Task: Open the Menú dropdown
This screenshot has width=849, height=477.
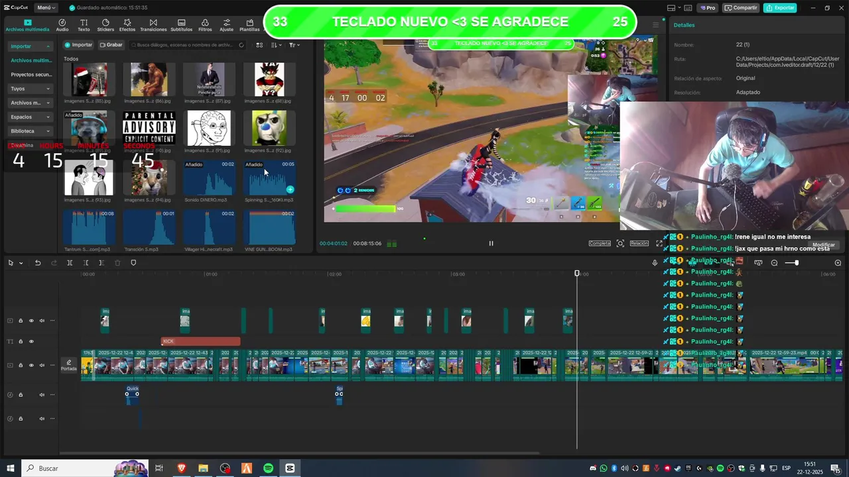Action: pyautogui.click(x=46, y=8)
